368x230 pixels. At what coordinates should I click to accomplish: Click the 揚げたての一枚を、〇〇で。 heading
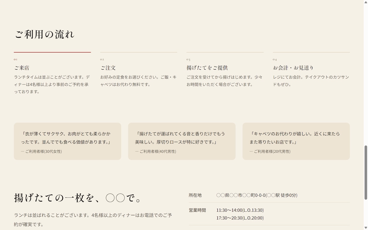click(78, 198)
